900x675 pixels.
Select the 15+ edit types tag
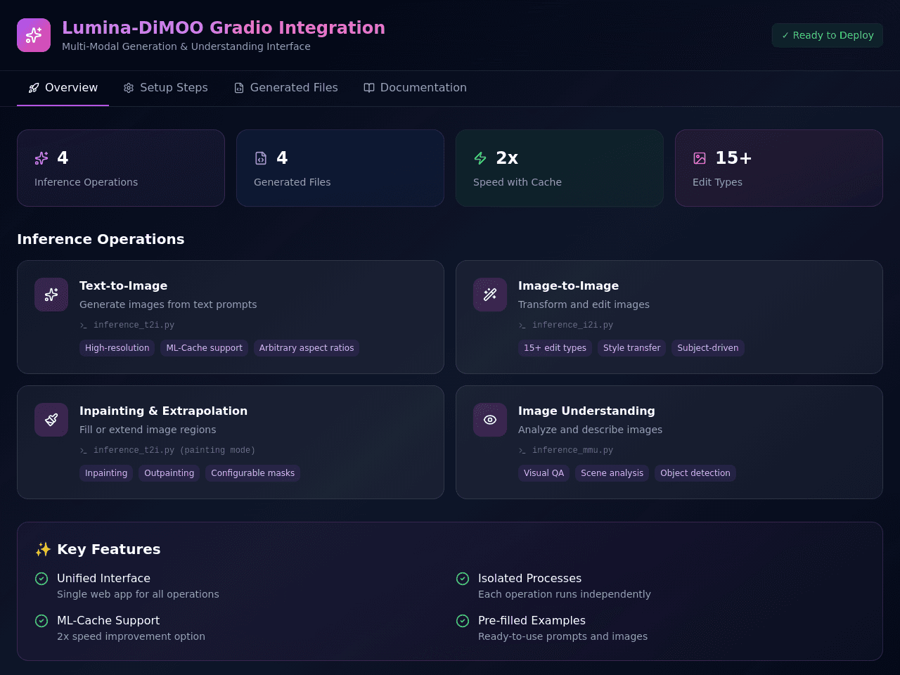point(555,348)
